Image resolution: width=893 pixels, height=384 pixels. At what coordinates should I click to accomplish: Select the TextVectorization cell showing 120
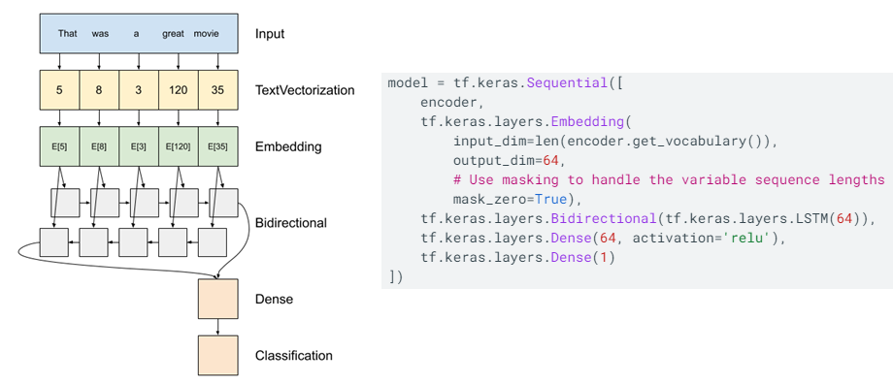click(179, 90)
